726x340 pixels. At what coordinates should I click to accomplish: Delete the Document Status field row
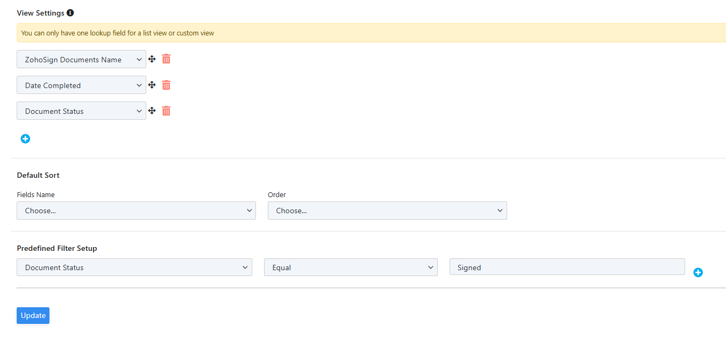click(x=166, y=111)
